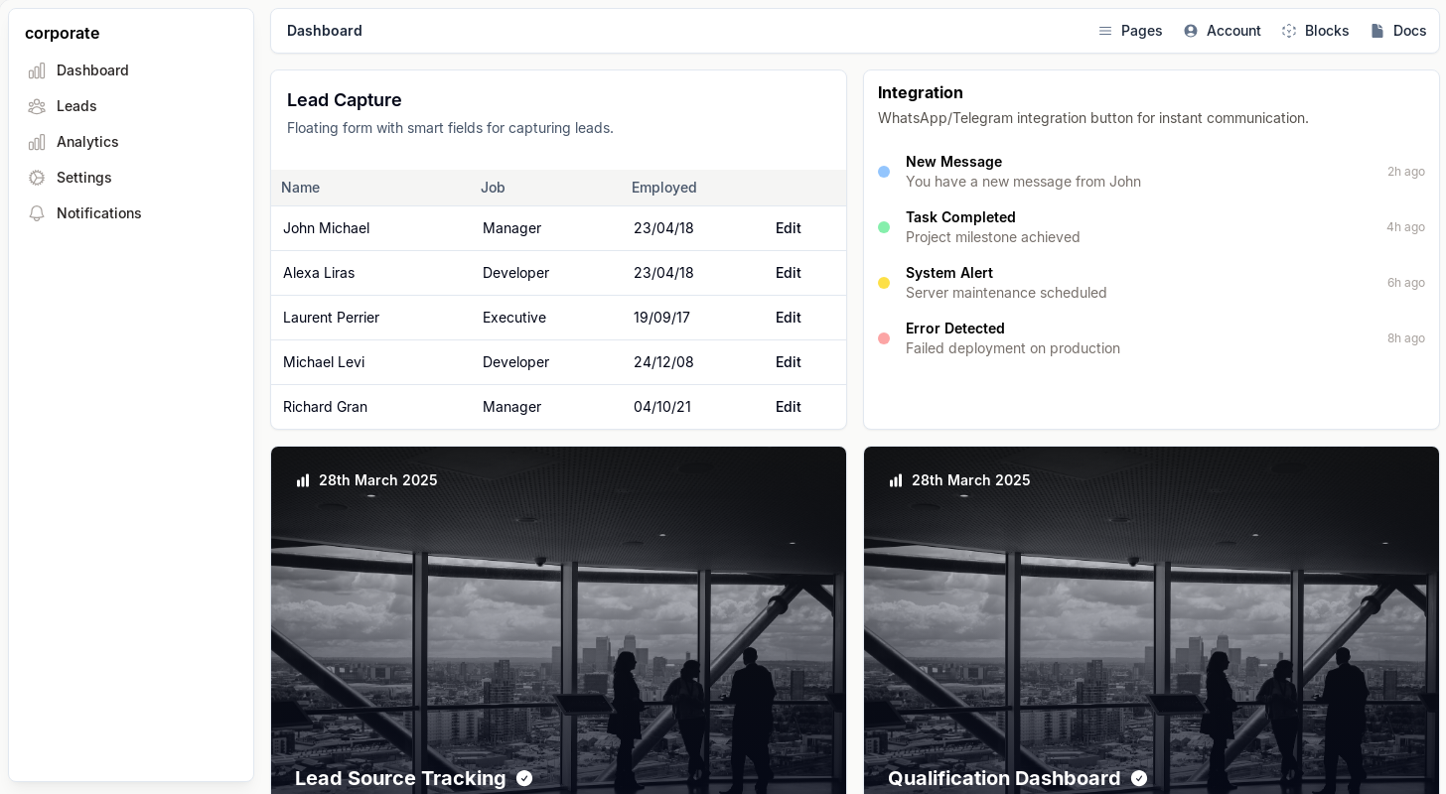Click the Blocks icon in top navigation
The width and height of the screenshot is (1446, 794).
[x=1289, y=31]
